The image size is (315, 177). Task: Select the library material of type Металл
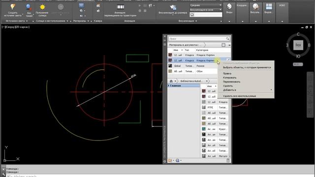[x=215, y=156]
